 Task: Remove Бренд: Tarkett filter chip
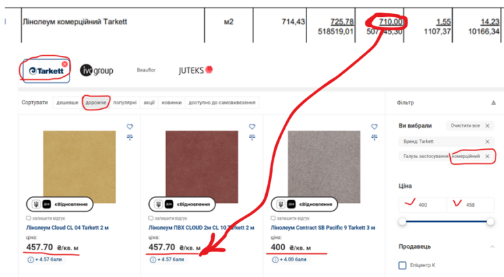click(x=488, y=141)
